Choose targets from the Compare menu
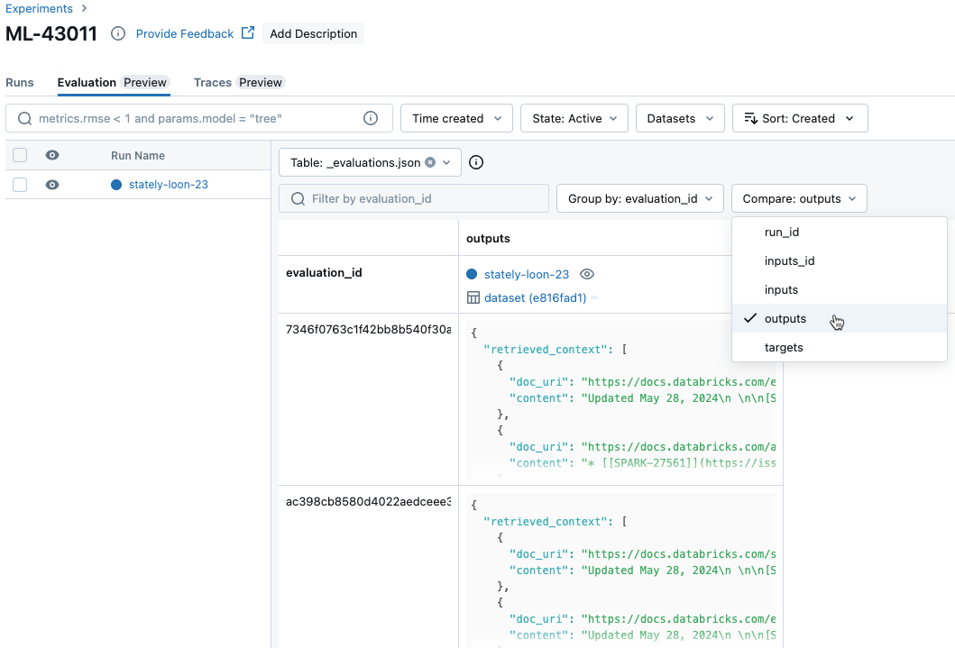The width and height of the screenshot is (955, 648). coord(783,347)
